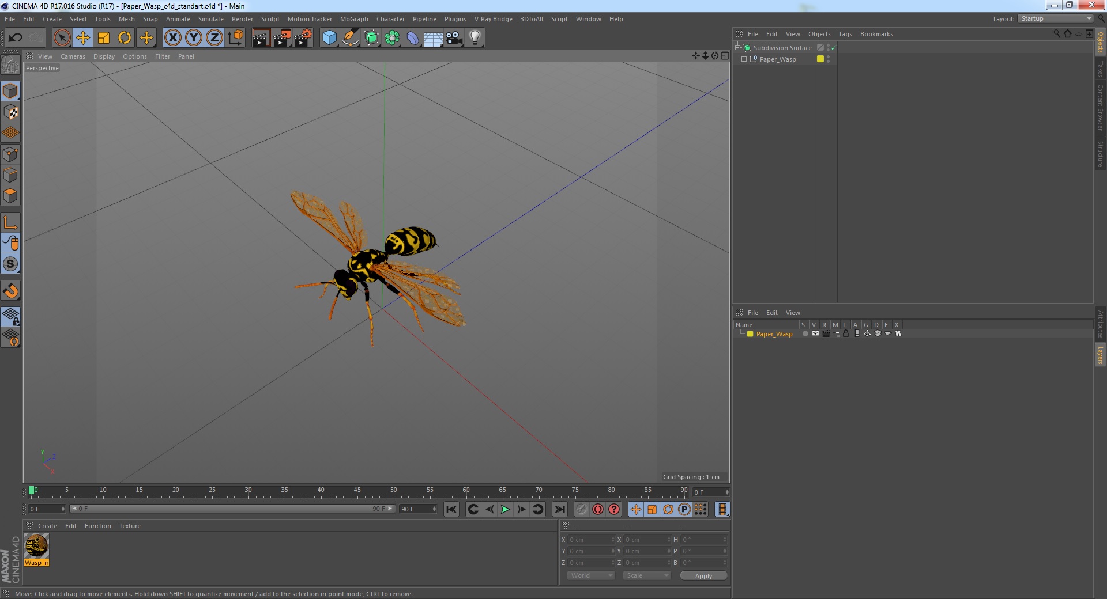1107x599 pixels.
Task: Play the animation forward
Action: (x=505, y=509)
